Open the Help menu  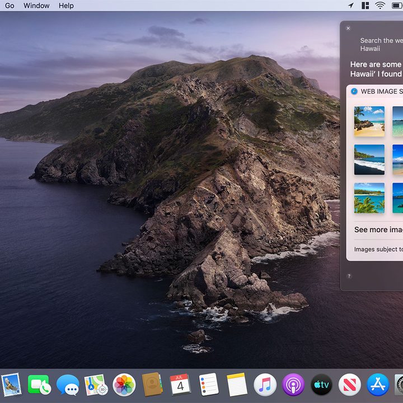[66, 6]
